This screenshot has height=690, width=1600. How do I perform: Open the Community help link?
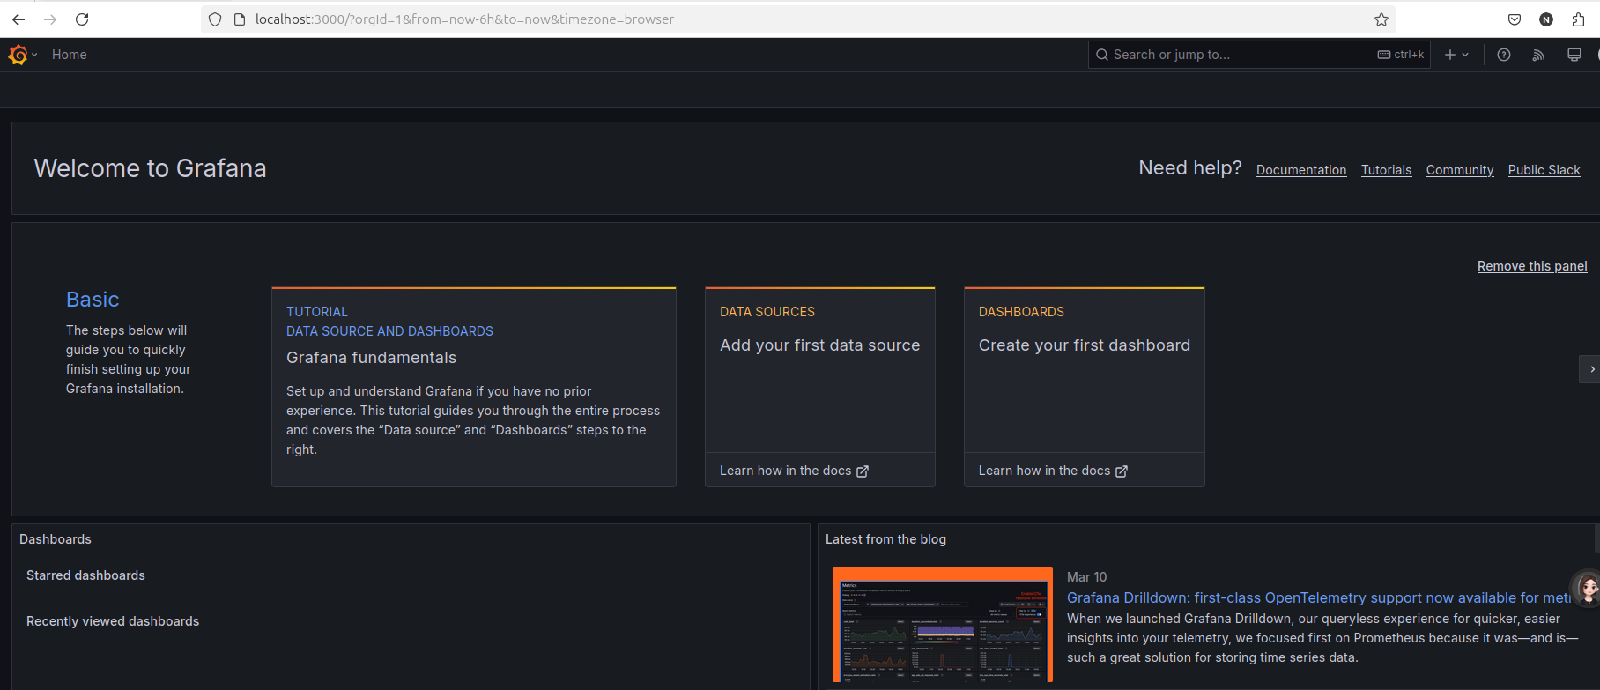tap(1460, 170)
